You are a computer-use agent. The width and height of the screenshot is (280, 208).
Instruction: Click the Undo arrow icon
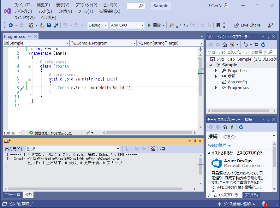65,25
